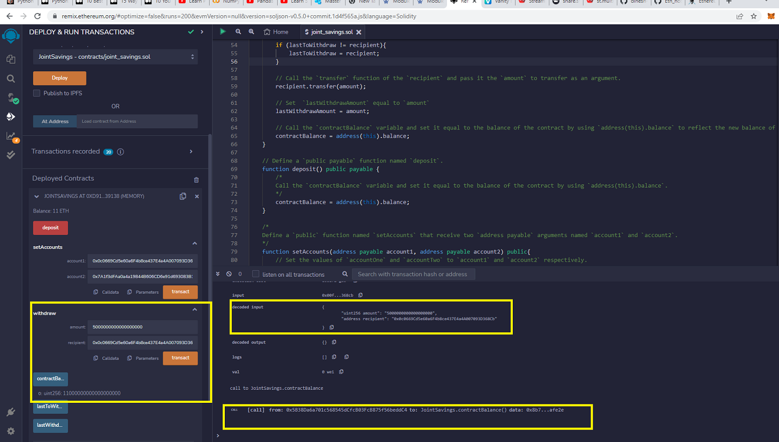779x442 pixels.
Task: Open Remix settings gear icon
Action: [x=10, y=431]
